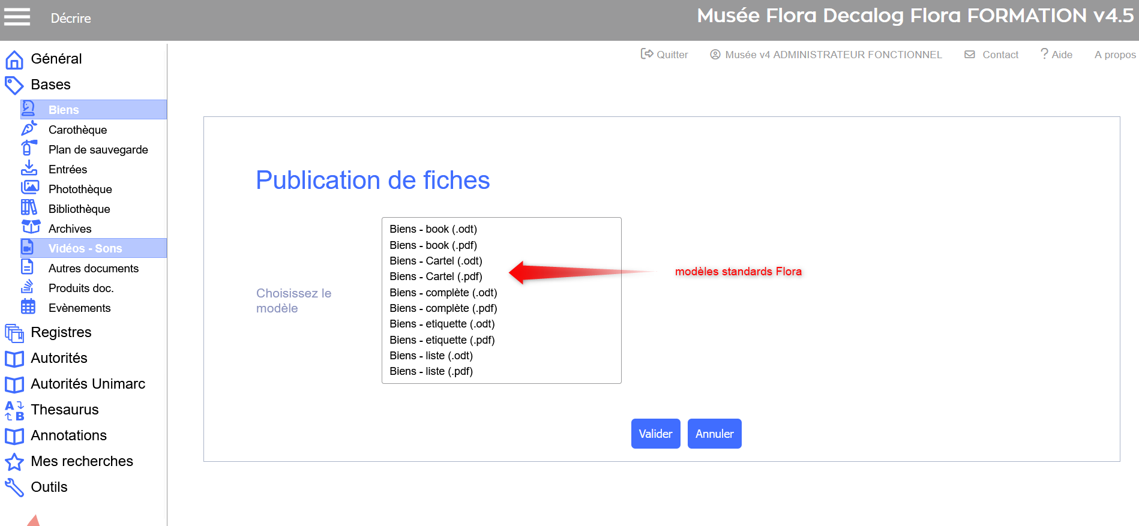Click the Bibliothèque books icon
The image size is (1139, 526).
29,208
